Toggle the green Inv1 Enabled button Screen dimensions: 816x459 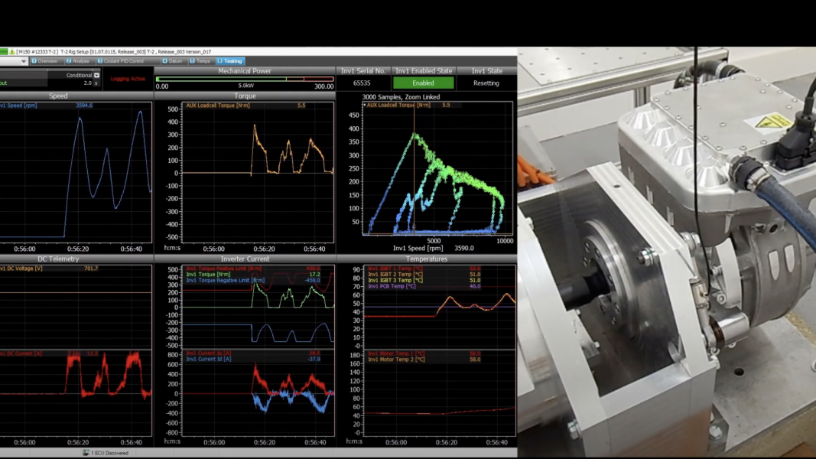(423, 82)
